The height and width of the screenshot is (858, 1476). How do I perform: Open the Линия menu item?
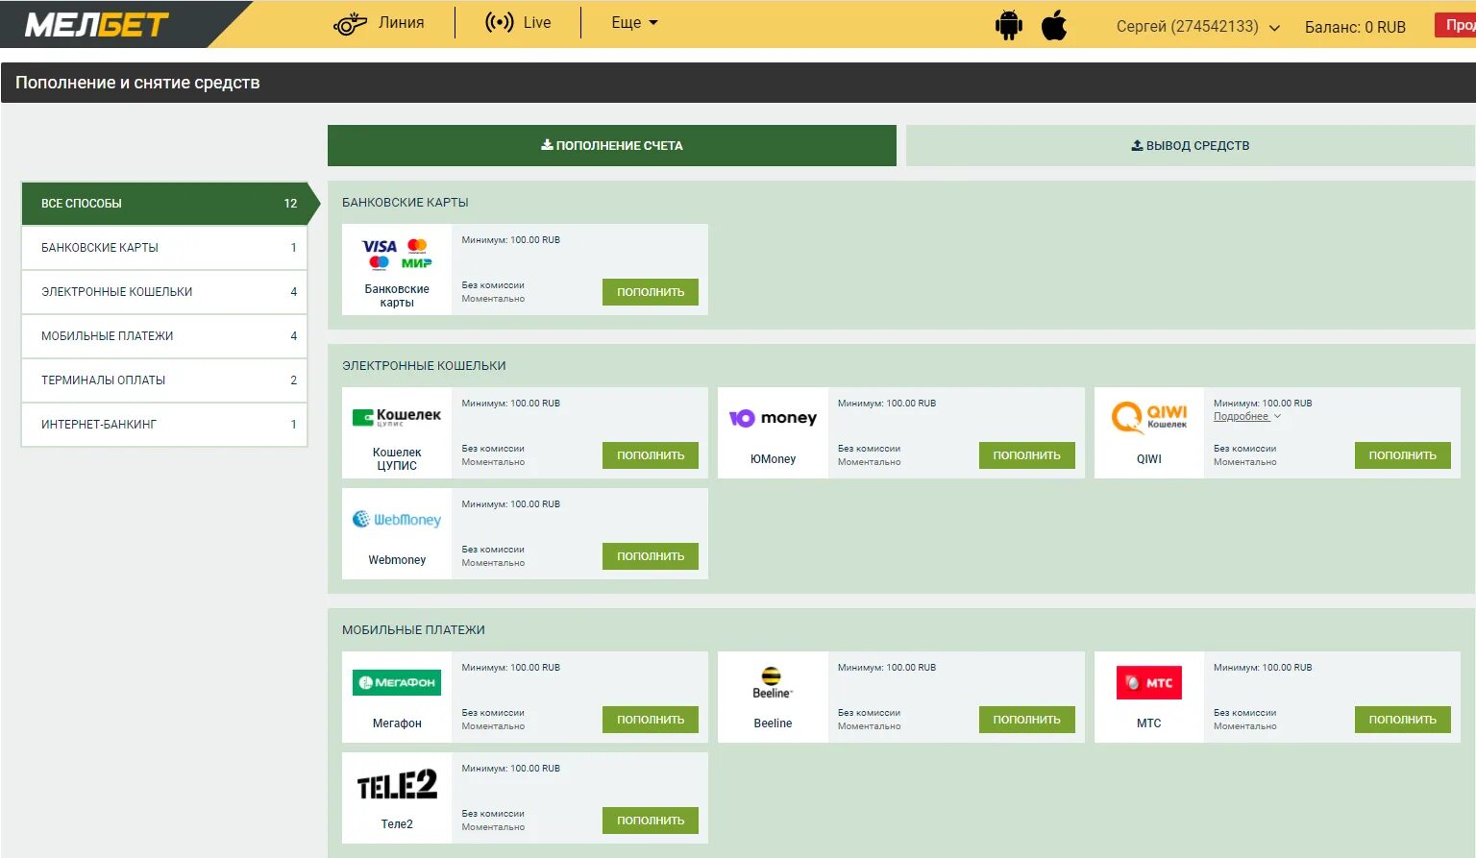click(402, 22)
